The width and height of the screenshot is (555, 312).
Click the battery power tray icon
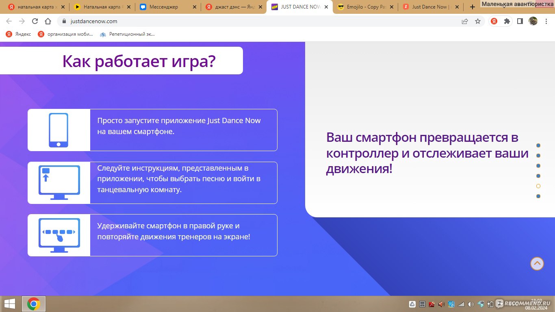(x=490, y=304)
